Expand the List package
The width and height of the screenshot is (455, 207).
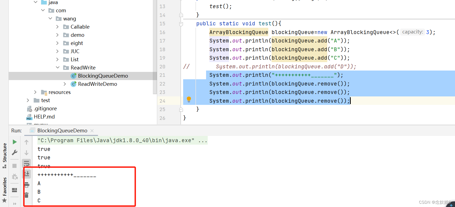click(x=57, y=59)
